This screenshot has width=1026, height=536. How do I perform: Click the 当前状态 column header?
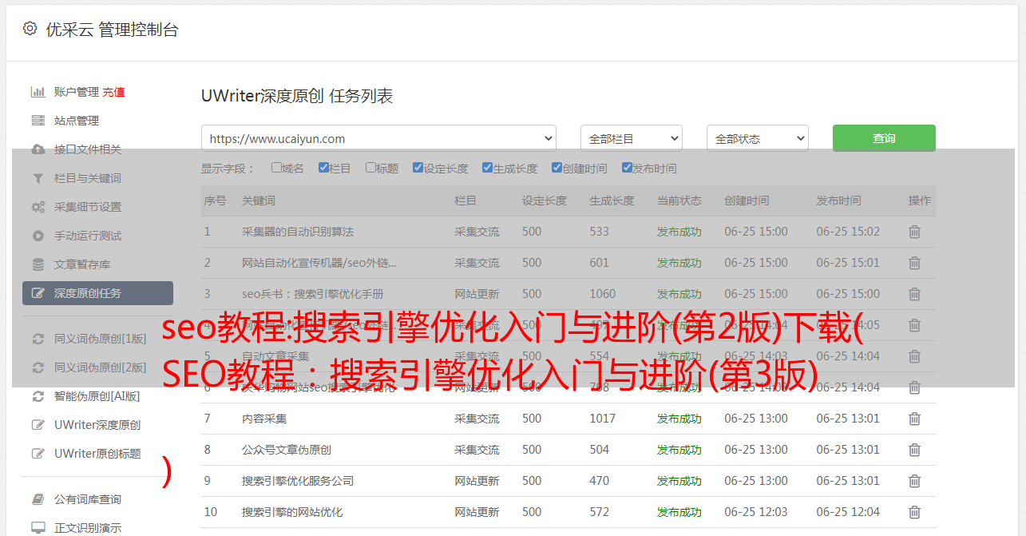point(679,201)
